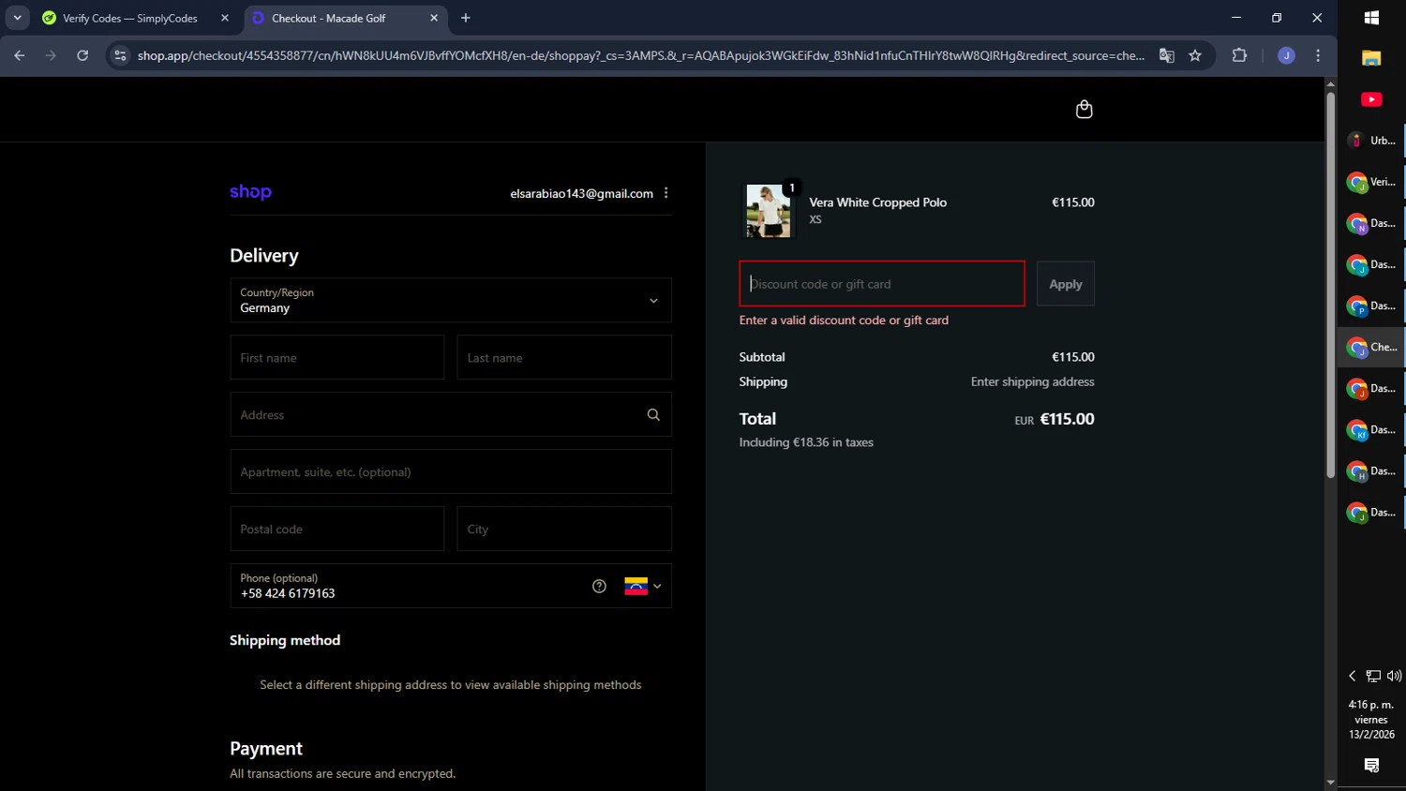Open phone country flag selector
This screenshot has height=791, width=1406.
[643, 587]
